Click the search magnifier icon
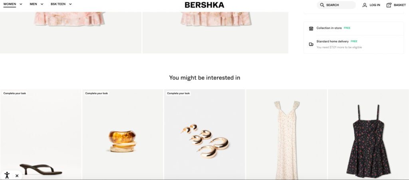The image size is (409, 180). click(322, 5)
